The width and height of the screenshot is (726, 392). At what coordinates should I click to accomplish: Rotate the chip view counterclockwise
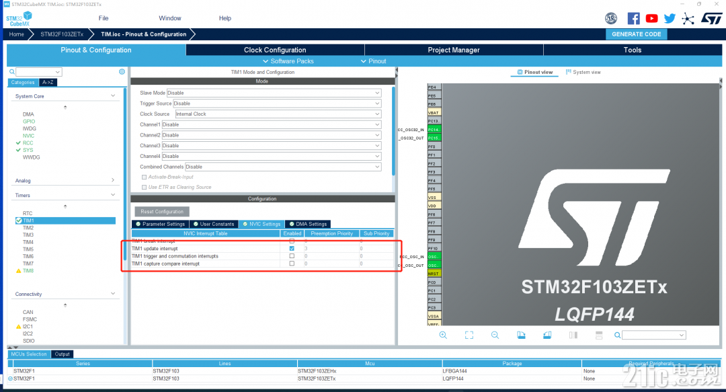coord(547,335)
